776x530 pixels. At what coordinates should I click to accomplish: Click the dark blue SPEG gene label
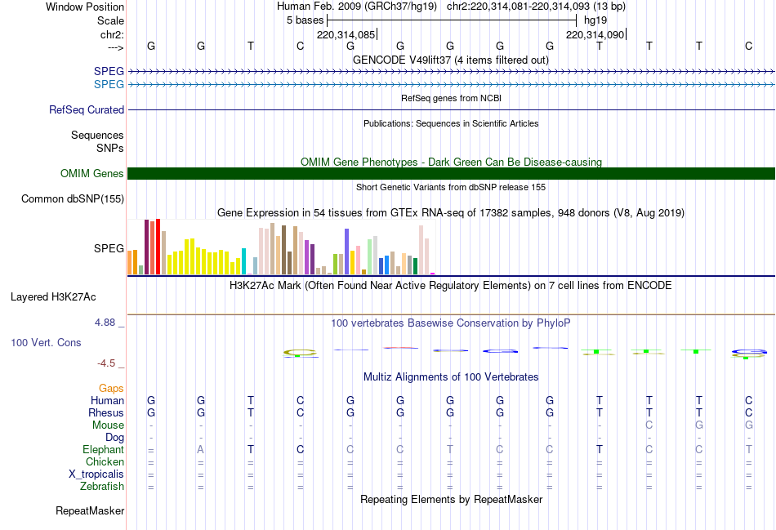pyautogui.click(x=109, y=72)
